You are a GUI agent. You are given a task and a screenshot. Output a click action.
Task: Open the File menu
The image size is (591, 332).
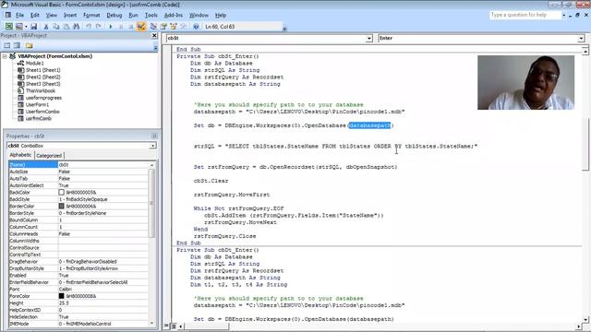click(x=19, y=15)
